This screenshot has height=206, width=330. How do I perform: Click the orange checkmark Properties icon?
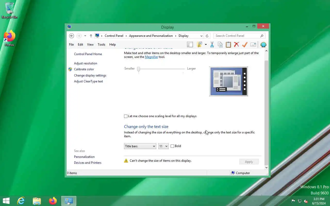(x=245, y=45)
